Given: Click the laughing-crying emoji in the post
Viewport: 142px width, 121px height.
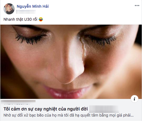Looking at the screenshot, I should tap(41, 19).
